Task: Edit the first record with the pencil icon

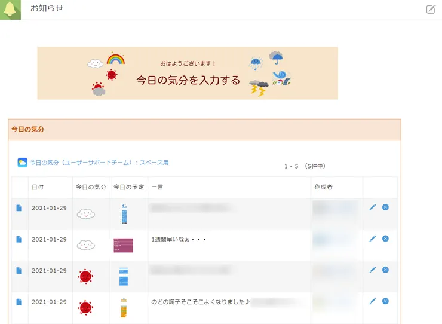Action: [373, 207]
